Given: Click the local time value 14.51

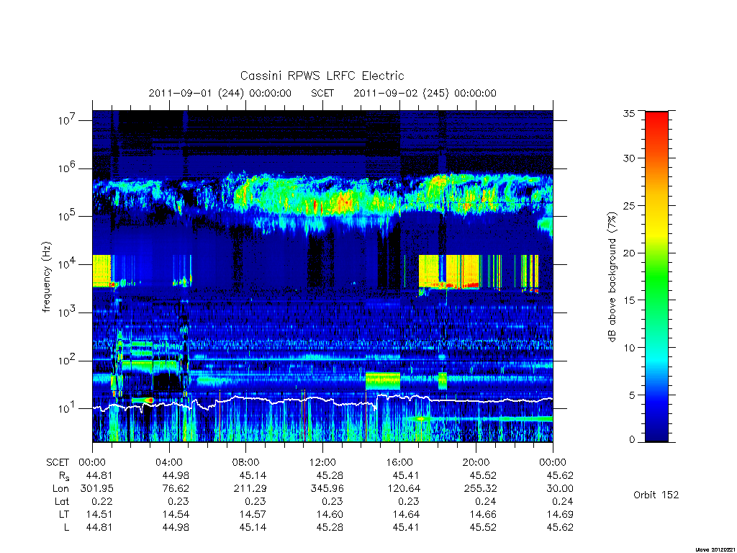Looking at the screenshot, I should (99, 514).
